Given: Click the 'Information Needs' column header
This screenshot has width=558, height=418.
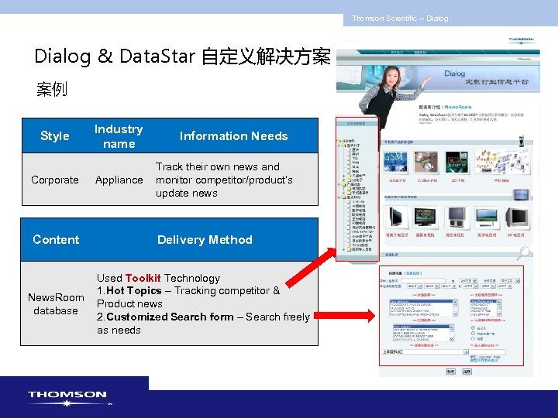Looking at the screenshot, I should 233,136.
